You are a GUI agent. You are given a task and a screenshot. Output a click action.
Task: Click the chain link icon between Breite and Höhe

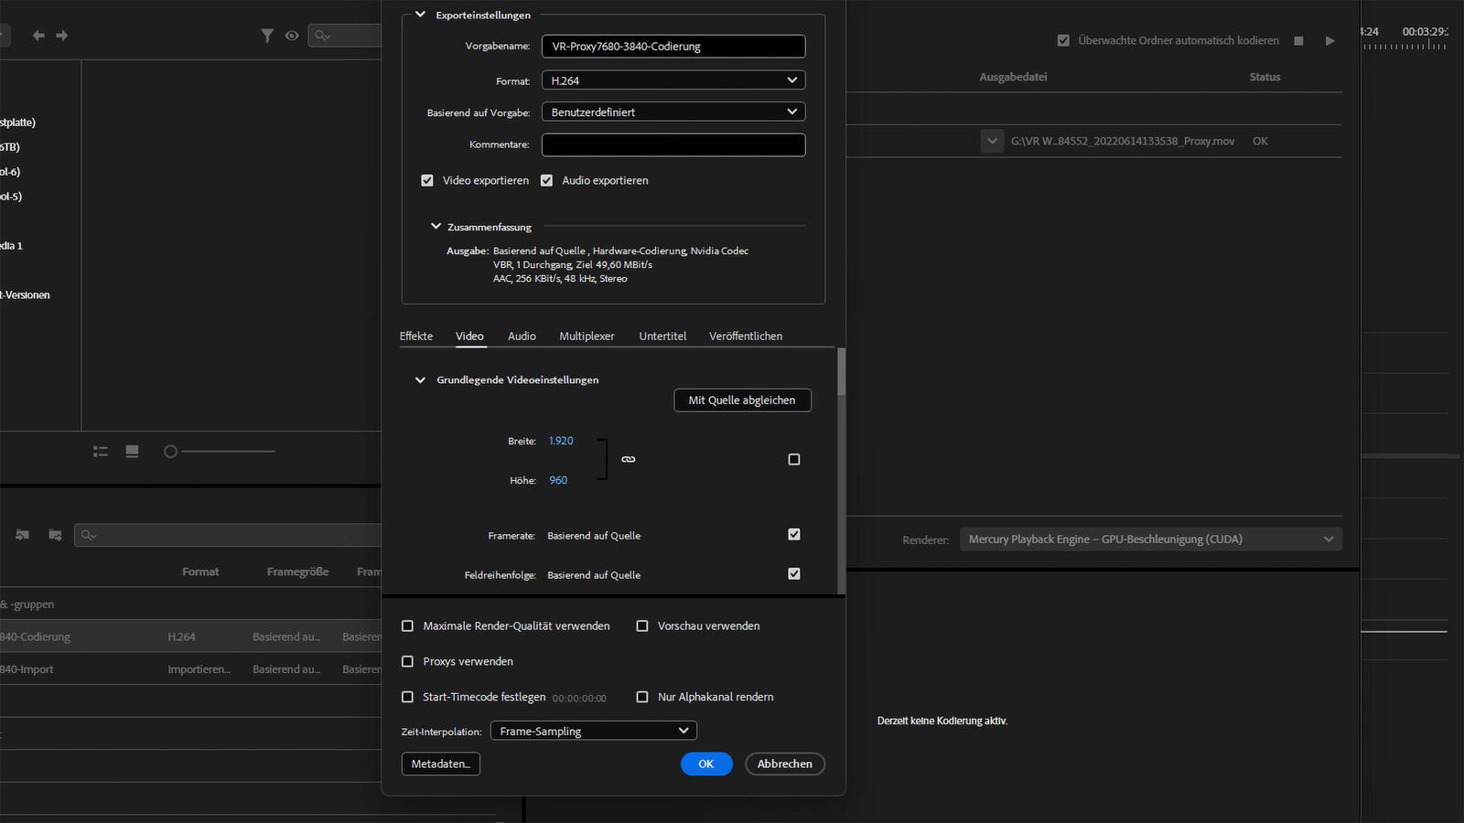(x=628, y=459)
